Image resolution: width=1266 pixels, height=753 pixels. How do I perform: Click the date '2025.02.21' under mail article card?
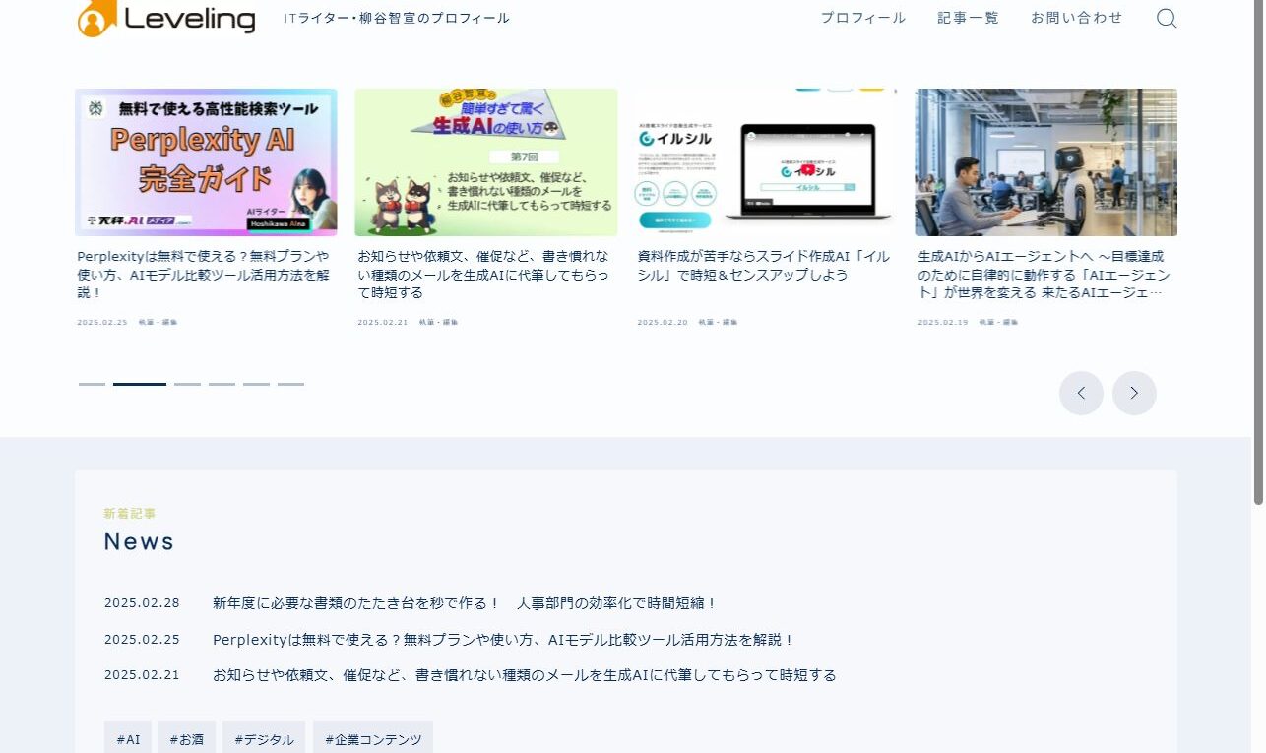point(382,322)
